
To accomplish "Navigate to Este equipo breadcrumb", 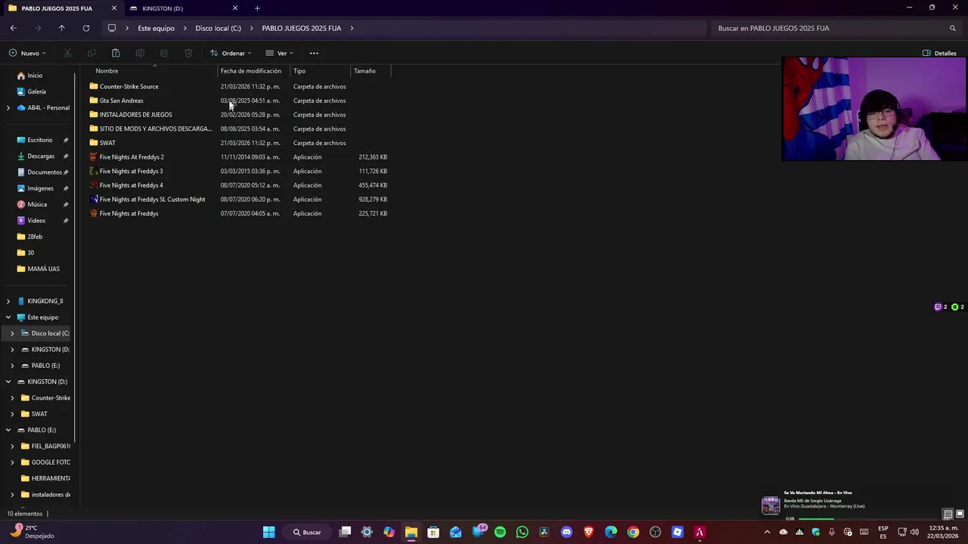I will tap(156, 28).
